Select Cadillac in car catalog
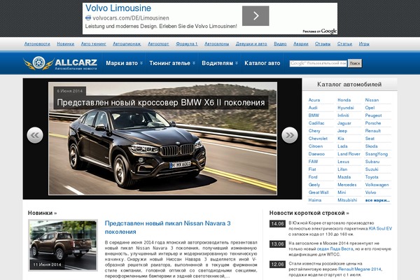Image resolution: width=420 pixels, height=280 pixels. (316, 123)
